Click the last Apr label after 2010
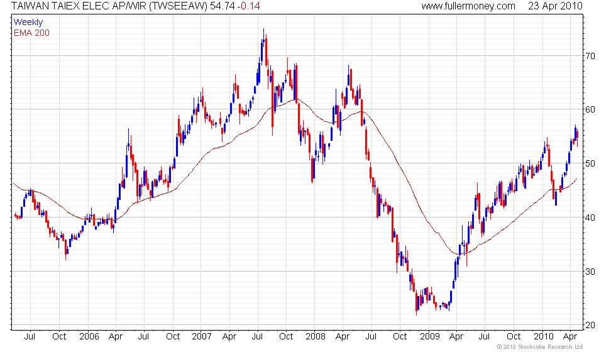Image resolution: width=616 pixels, height=352 pixels. [x=570, y=337]
